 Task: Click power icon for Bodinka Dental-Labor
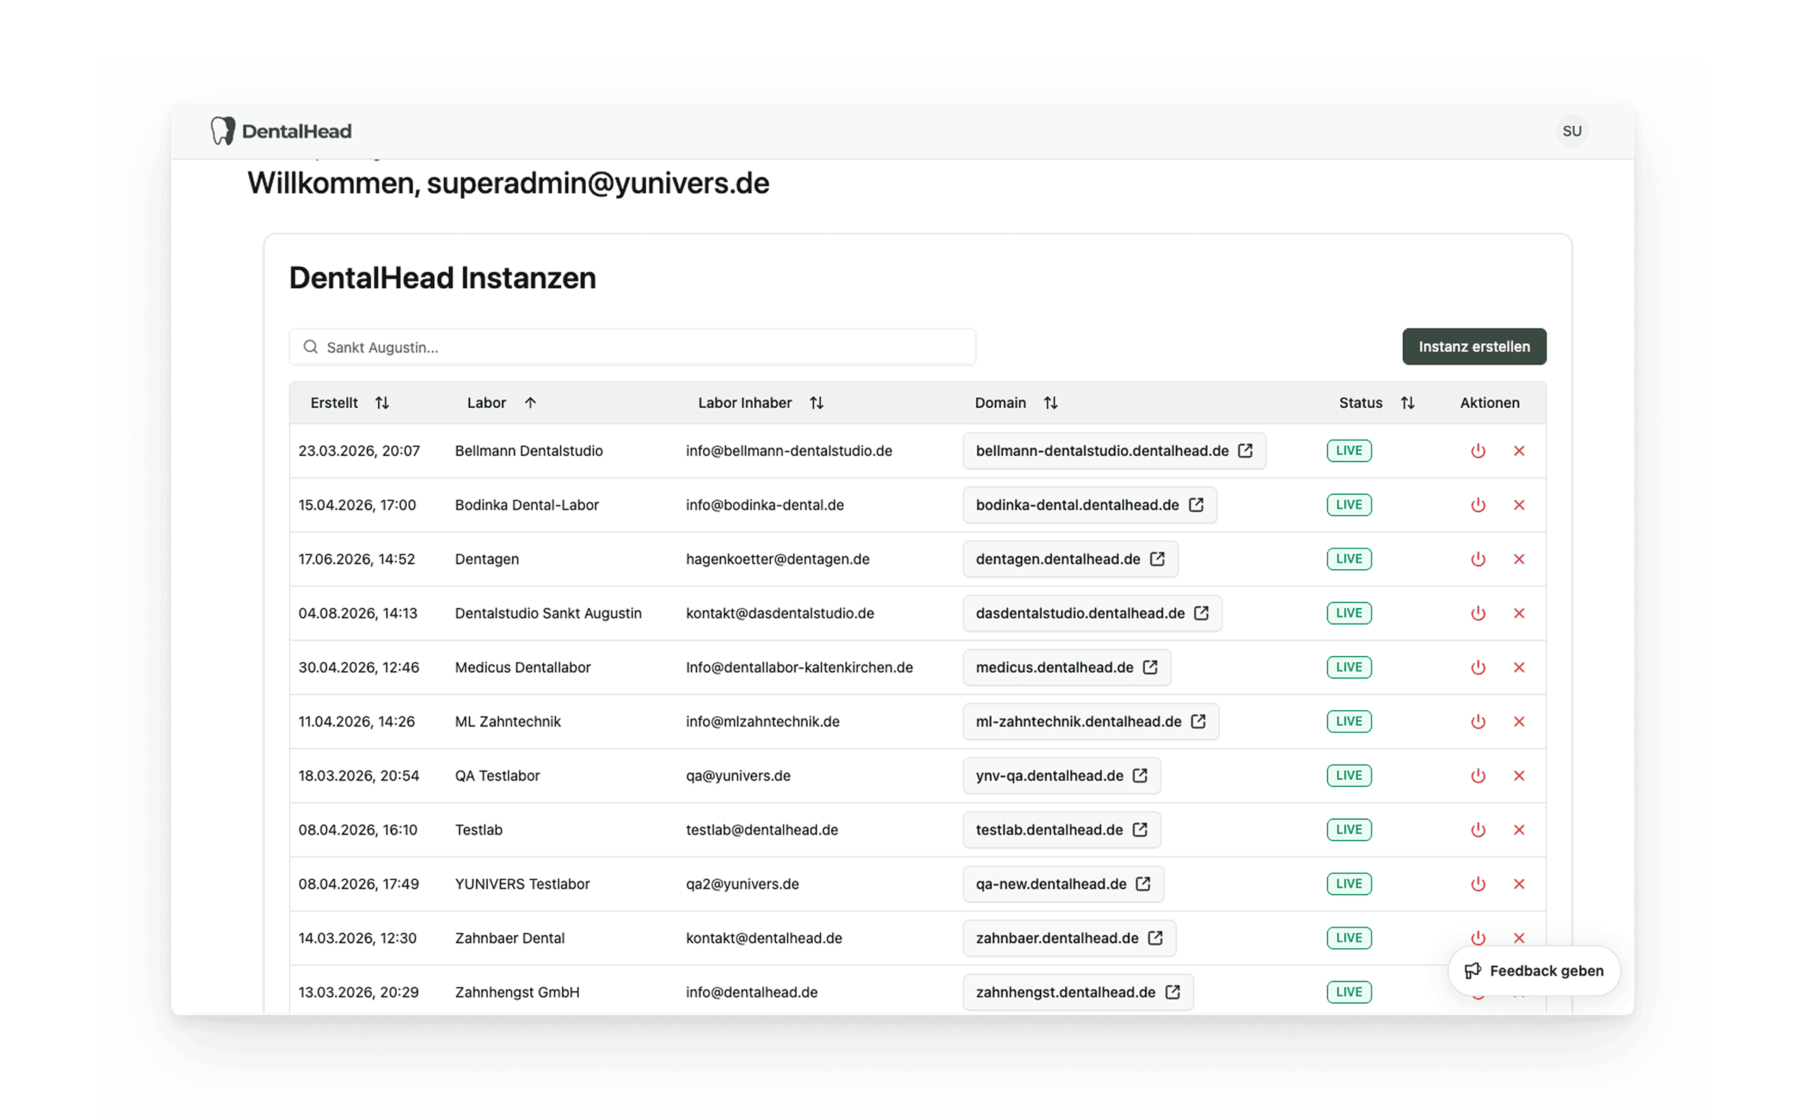coord(1477,504)
